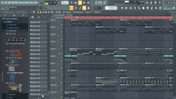Open the HELP menu
The height and width of the screenshot is (99, 176).
pyautogui.click(x=36, y=2)
